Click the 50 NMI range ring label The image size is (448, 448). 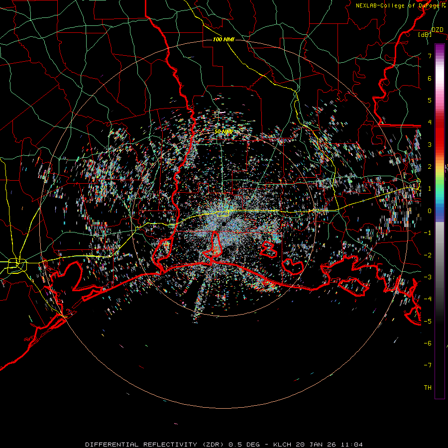point(224,132)
